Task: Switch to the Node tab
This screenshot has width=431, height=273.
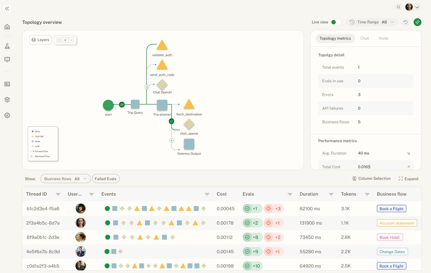Action: tap(383, 38)
